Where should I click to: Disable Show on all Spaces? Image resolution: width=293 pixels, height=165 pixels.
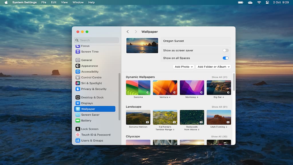(226, 58)
